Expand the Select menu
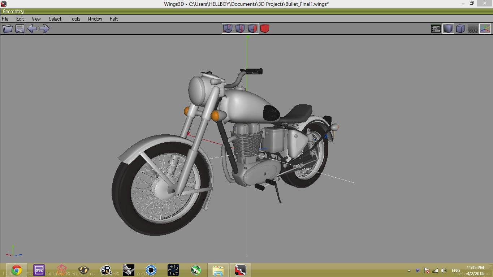 pyautogui.click(x=55, y=19)
